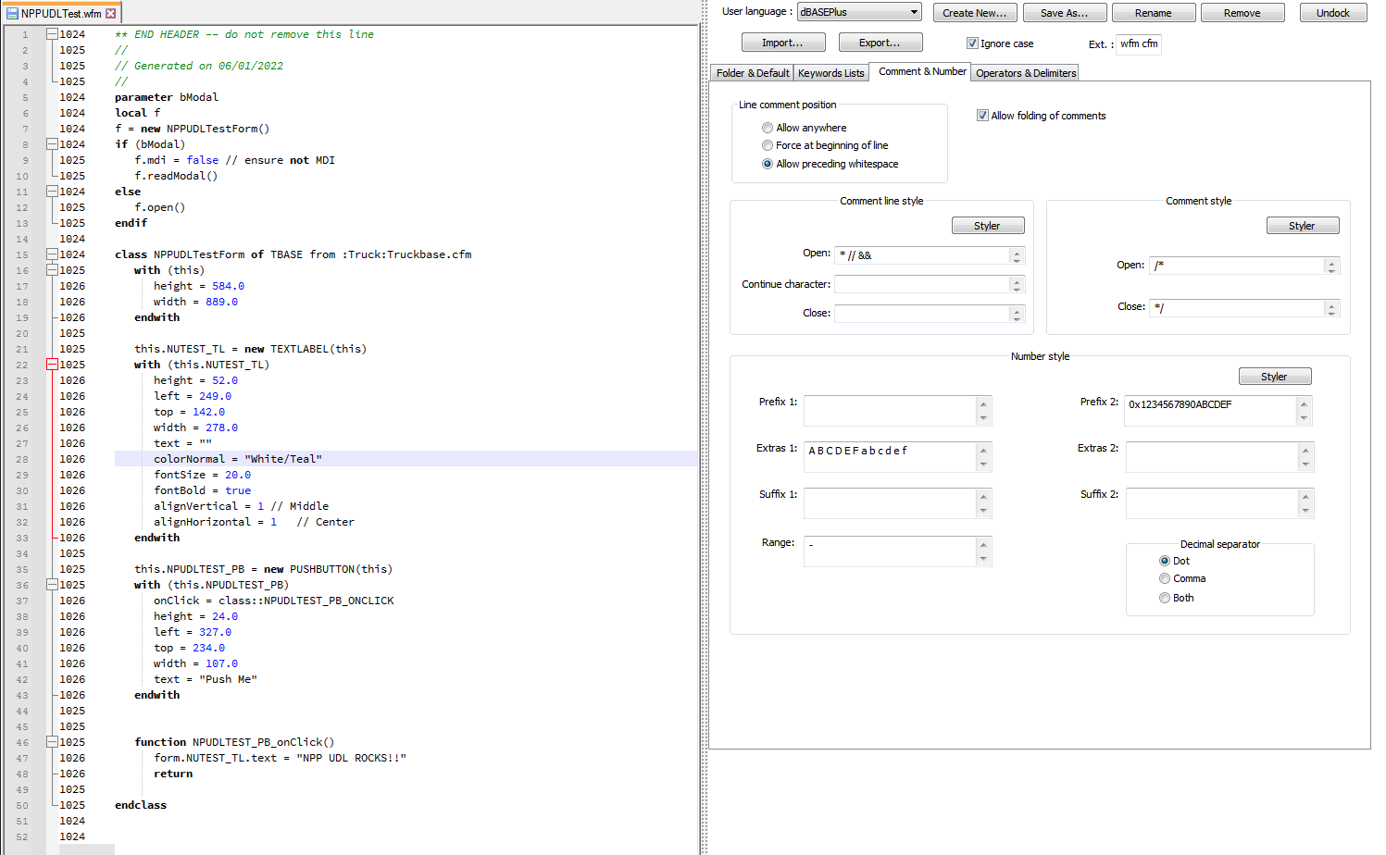Click the endclass keyword on line 50
Viewport: 1386px width, 855px height.
pos(141,805)
